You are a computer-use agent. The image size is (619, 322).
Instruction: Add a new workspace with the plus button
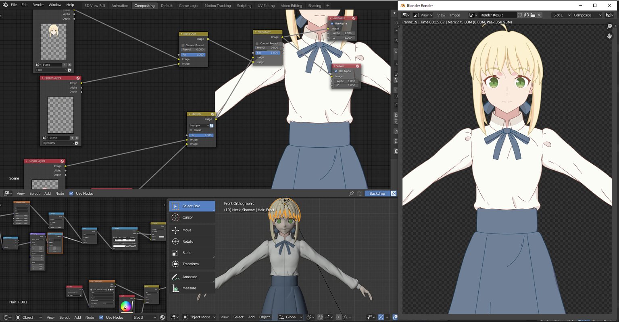click(x=328, y=6)
